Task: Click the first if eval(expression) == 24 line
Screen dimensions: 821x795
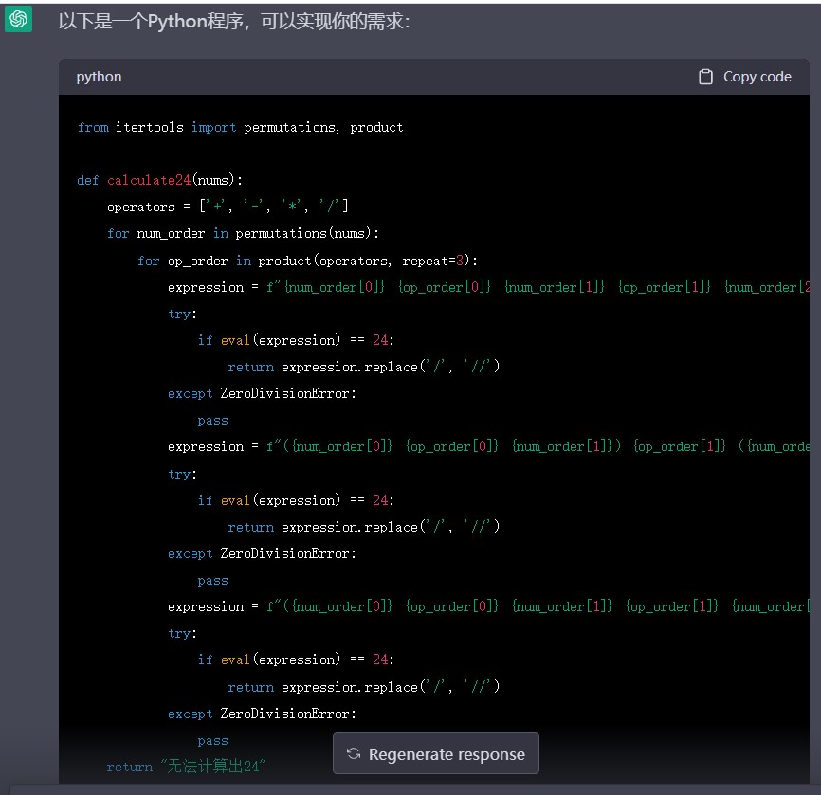Action: 295,340
